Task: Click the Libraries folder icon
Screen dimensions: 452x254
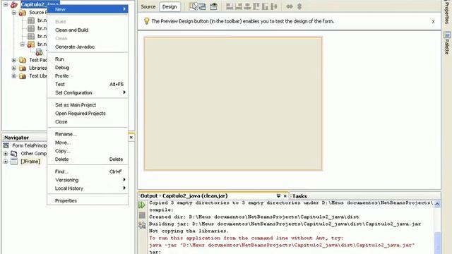Action: (x=22, y=68)
